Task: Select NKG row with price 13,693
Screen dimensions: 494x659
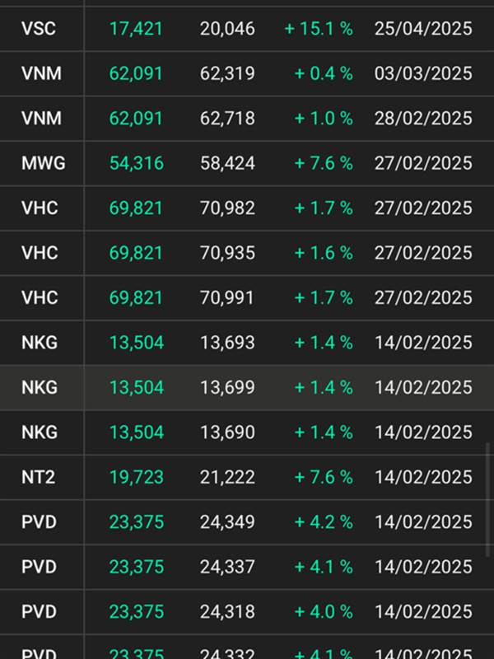Action: 247,343
